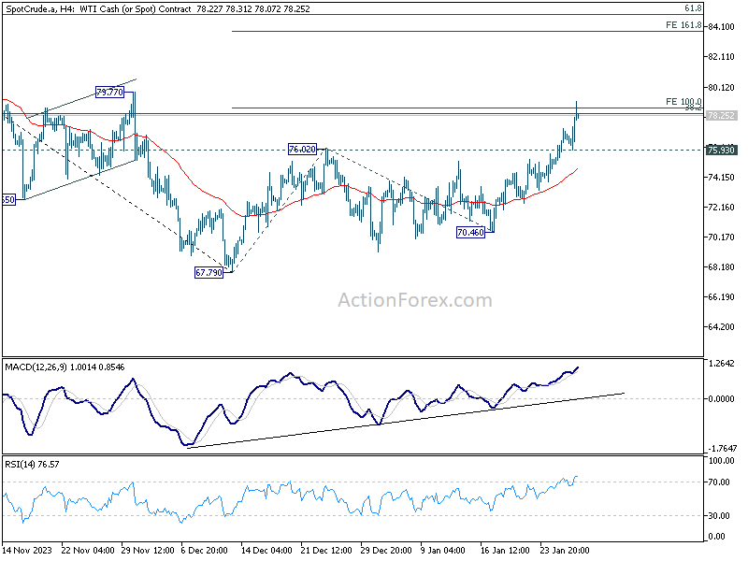
Task: Click the 64.200 price axis value
Action: (x=721, y=327)
